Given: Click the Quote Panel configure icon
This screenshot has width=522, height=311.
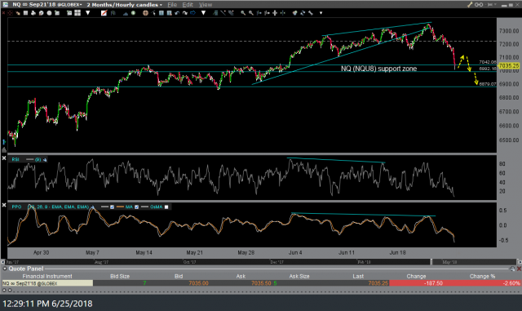Looking at the screenshot, I should [x=512, y=269].
